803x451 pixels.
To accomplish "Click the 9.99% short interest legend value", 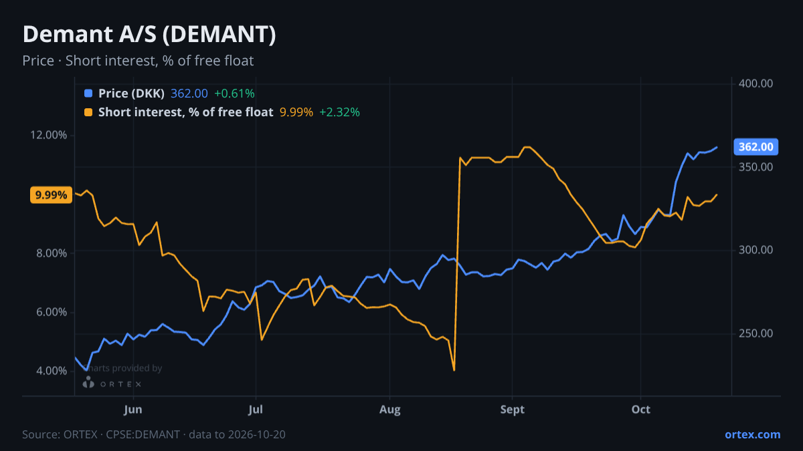I will [296, 112].
